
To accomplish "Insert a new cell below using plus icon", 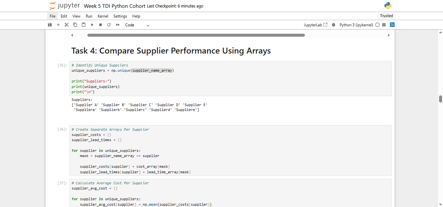I will [x=58, y=25].
